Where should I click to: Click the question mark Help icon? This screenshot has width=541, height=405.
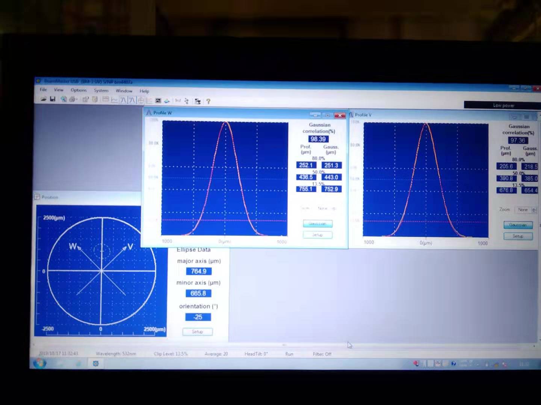tap(208, 101)
